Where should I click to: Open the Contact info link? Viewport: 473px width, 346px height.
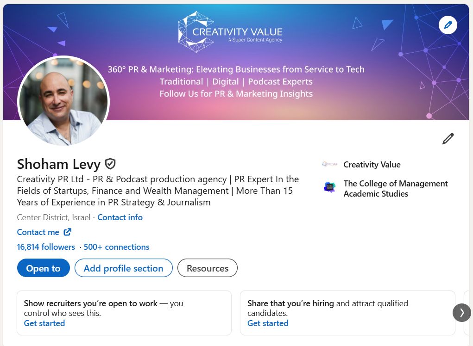click(x=120, y=217)
